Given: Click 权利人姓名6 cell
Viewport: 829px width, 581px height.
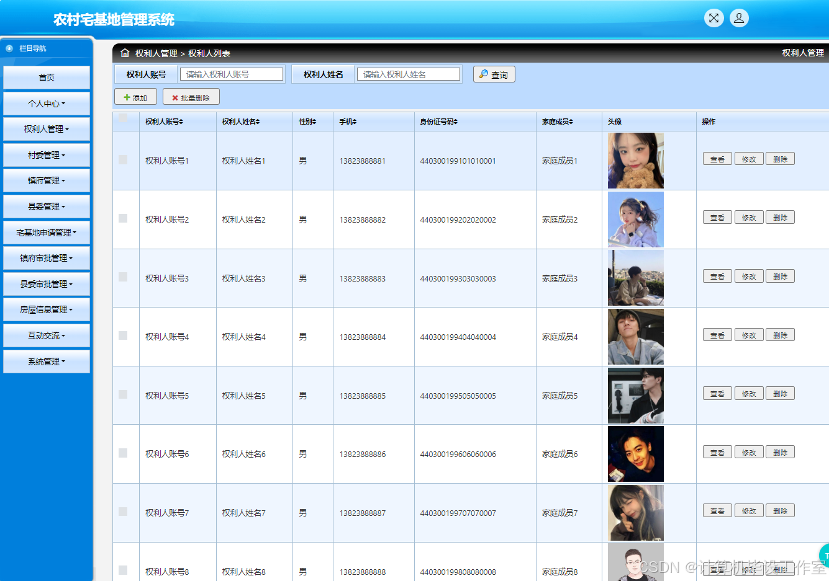Looking at the screenshot, I should [x=244, y=455].
